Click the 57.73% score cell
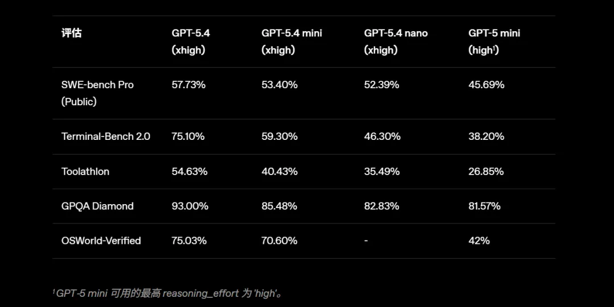This screenshot has height=307, width=614. 188,85
